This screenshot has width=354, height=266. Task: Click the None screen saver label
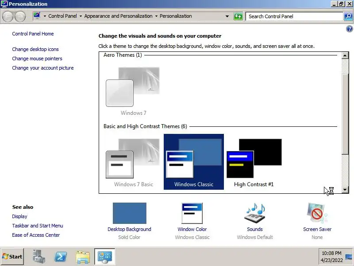click(x=317, y=237)
